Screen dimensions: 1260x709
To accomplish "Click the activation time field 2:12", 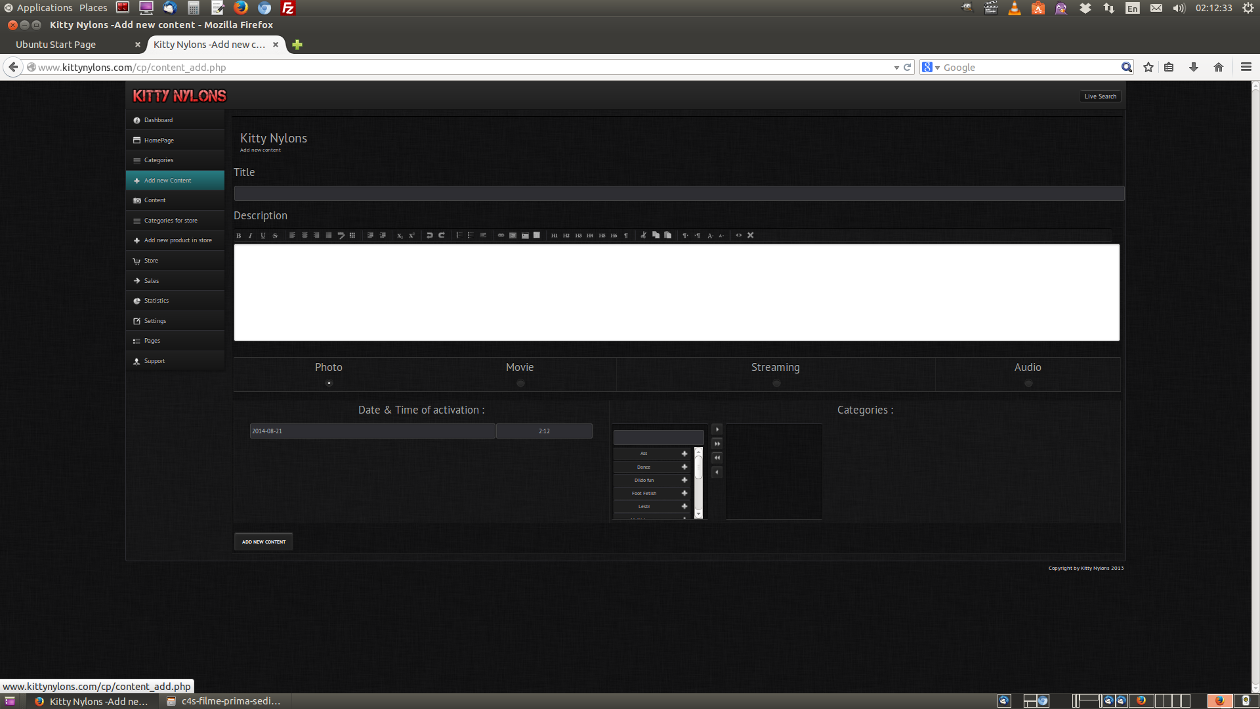I will click(544, 431).
